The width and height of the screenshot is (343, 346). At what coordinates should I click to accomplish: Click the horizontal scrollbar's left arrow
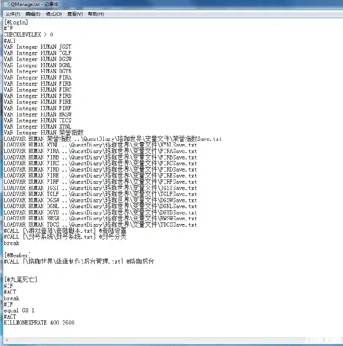tap(7, 340)
